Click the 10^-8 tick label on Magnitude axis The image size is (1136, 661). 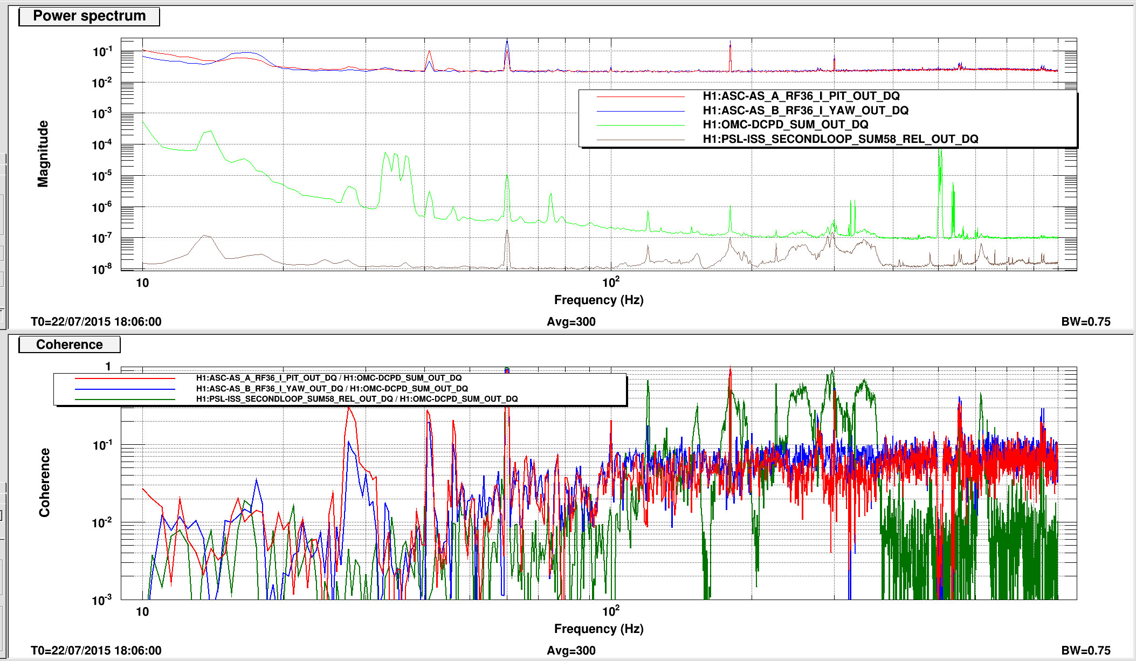102,268
